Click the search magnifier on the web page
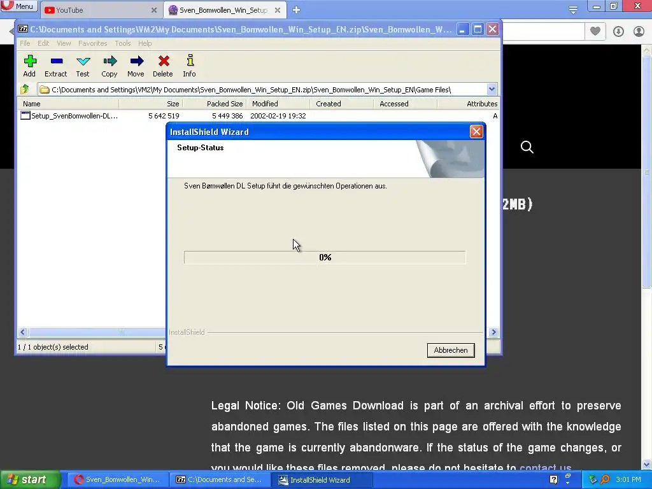652x489 pixels. pos(527,147)
